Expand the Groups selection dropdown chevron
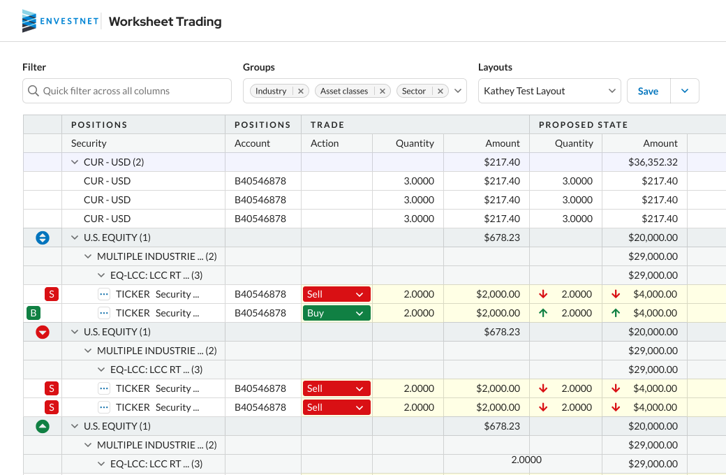 coord(457,91)
